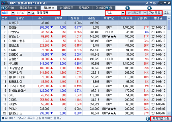Viewport: 172px width, 122px height.
Task: Select the NAVER stock name
Action: point(13,64)
